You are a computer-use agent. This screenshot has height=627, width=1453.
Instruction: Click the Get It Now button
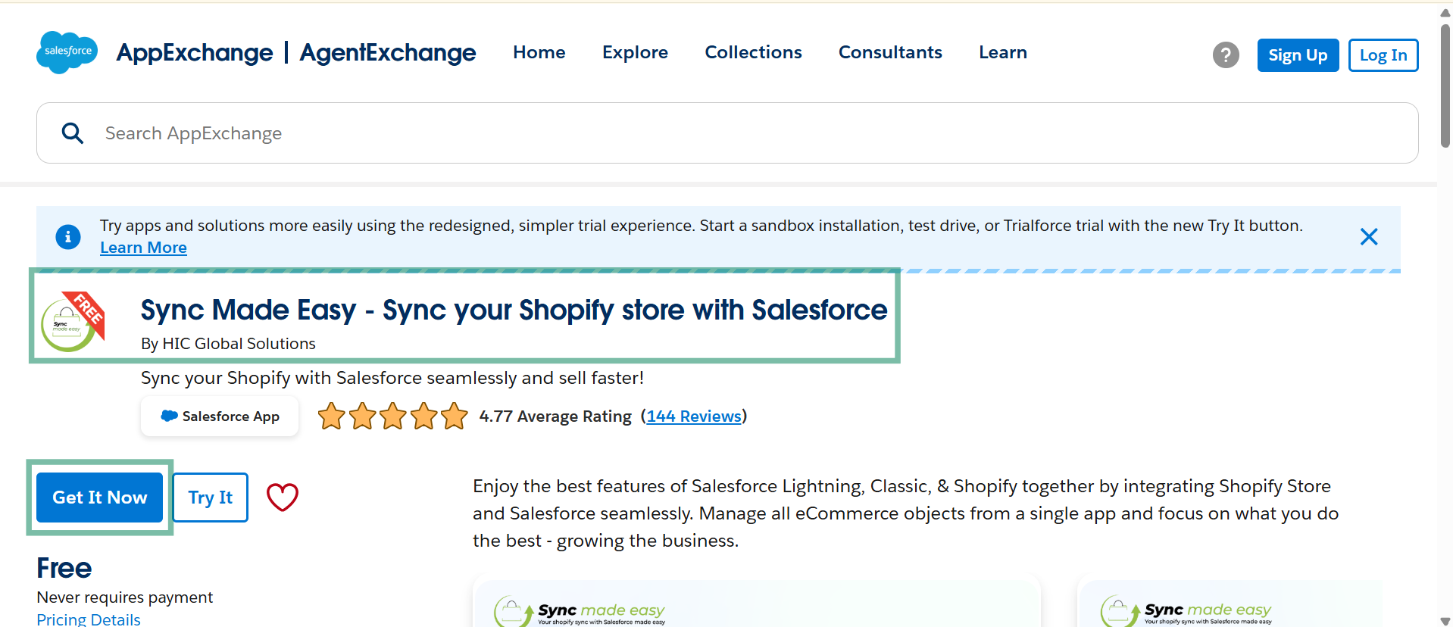tap(100, 498)
